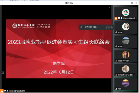139x93 pixels.
Task: Click the reply arrow icon on speaking banner
Action: [111, 27]
